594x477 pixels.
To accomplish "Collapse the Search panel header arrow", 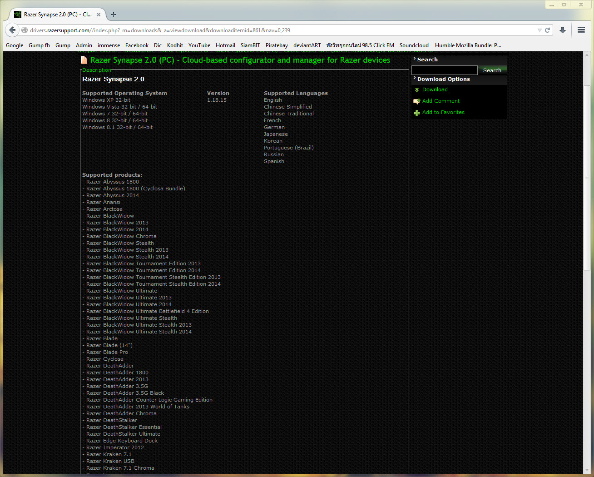I will (x=415, y=59).
